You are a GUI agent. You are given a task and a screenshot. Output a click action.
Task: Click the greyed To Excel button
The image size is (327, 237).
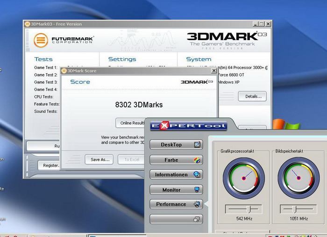tap(131, 160)
